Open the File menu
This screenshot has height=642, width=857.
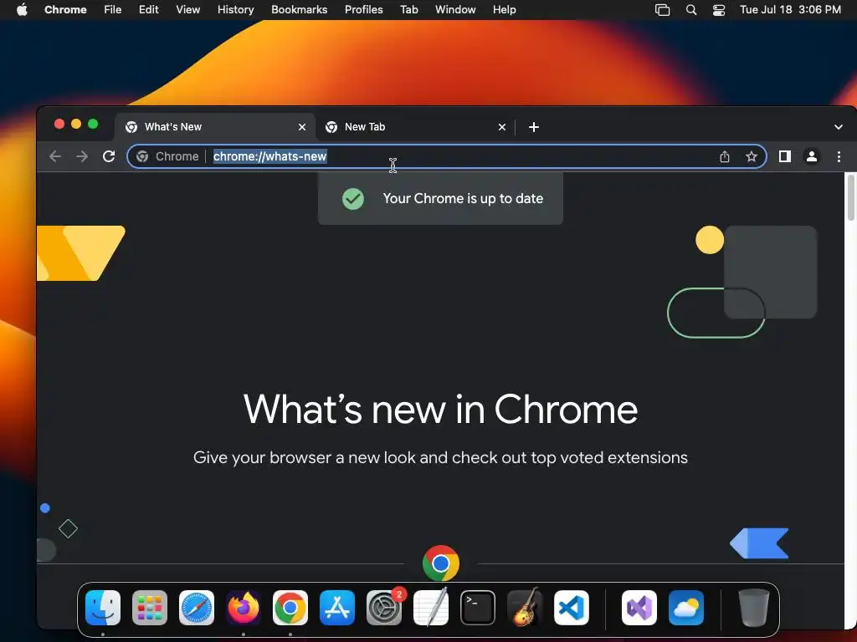click(113, 10)
